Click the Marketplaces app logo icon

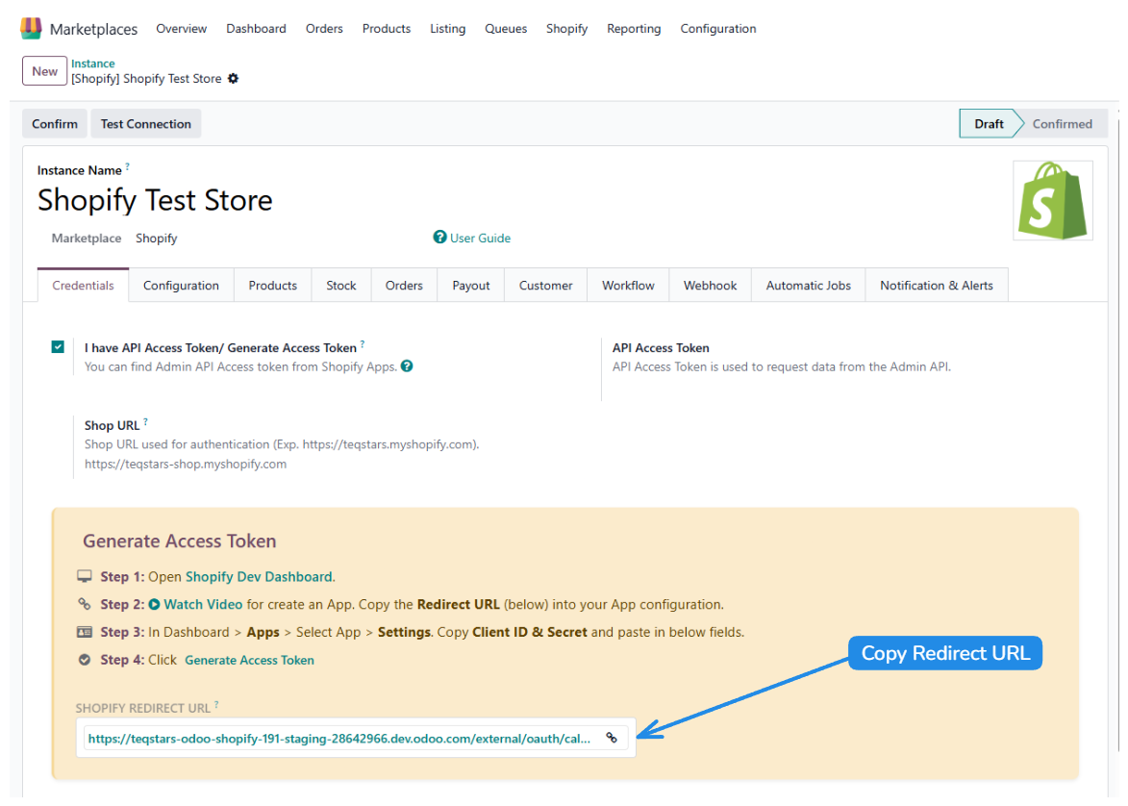pos(31,28)
